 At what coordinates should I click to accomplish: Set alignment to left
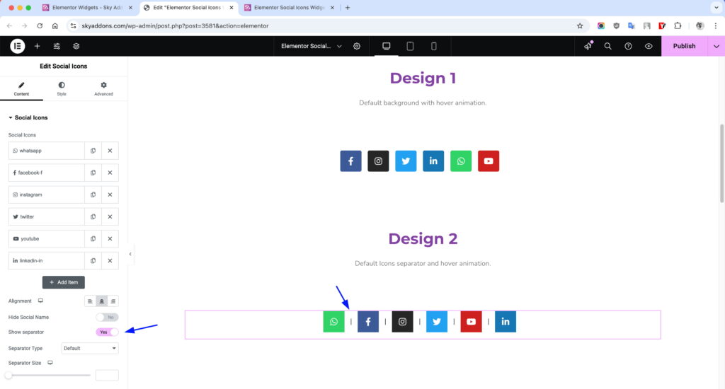(x=90, y=301)
